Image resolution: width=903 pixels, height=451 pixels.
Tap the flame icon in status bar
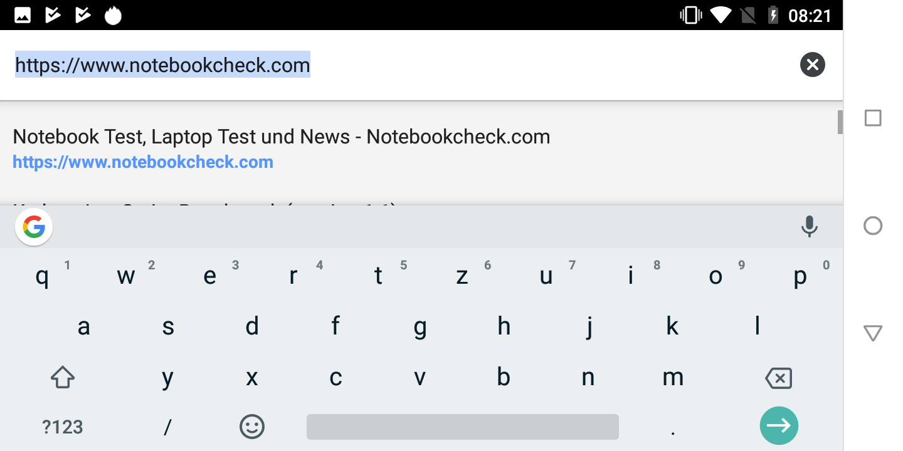(x=113, y=15)
